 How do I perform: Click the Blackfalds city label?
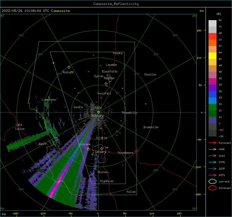110,71
